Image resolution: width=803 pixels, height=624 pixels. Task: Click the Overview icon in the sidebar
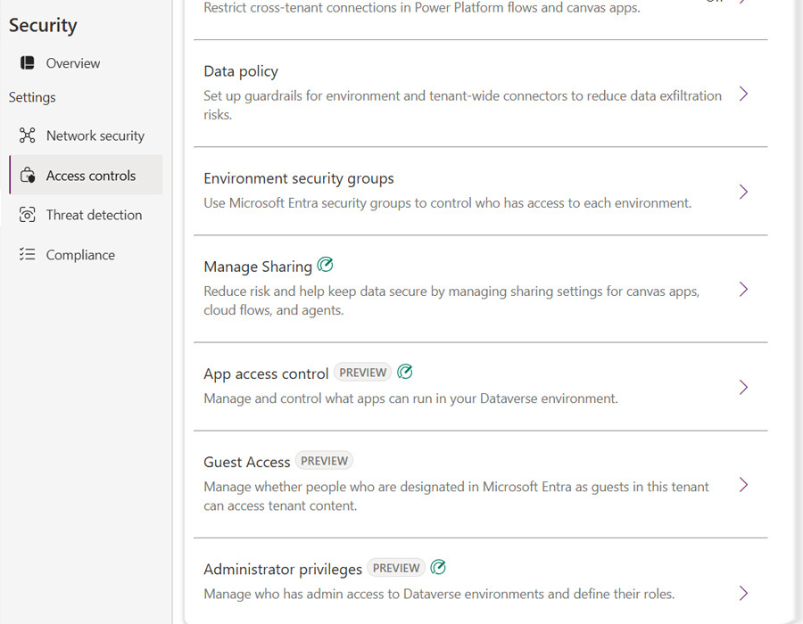27,63
